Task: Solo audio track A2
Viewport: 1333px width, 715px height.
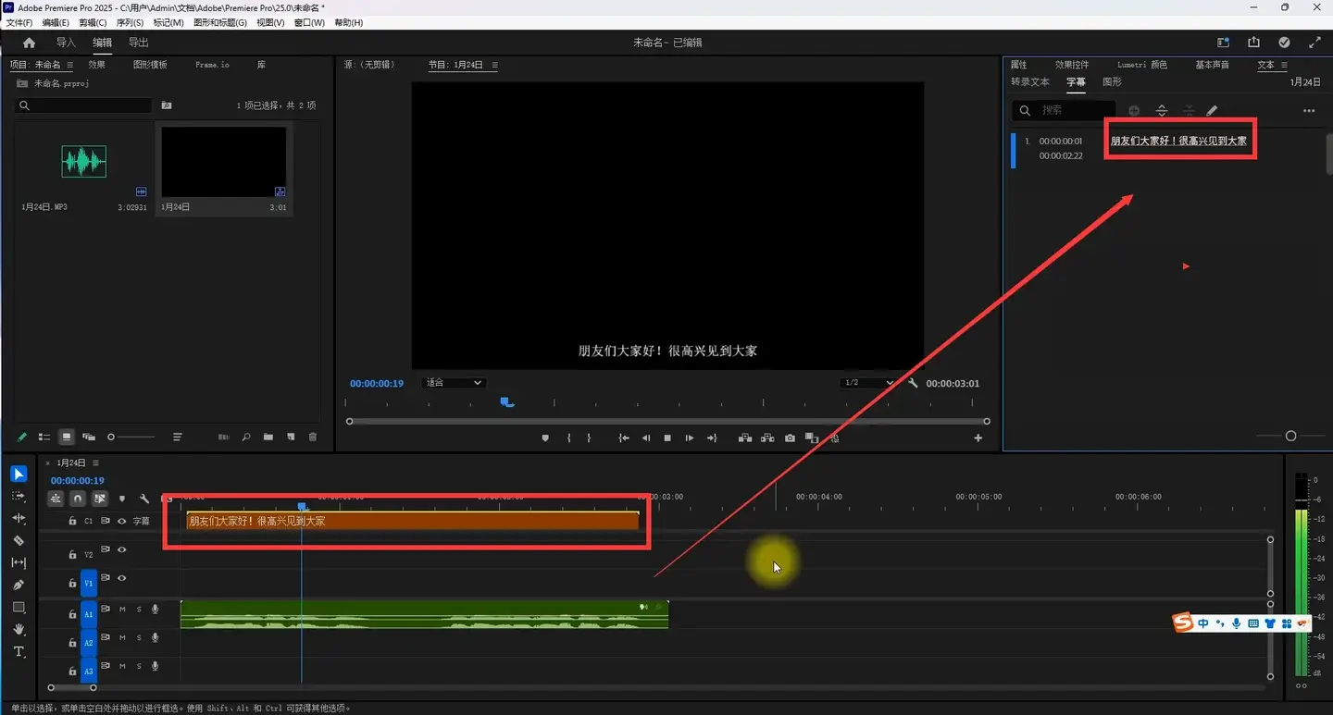Action: (139, 638)
